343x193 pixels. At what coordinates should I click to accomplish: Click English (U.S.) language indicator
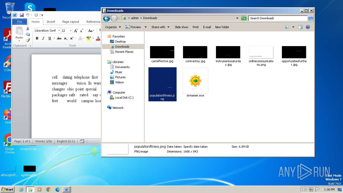[x=66, y=141]
